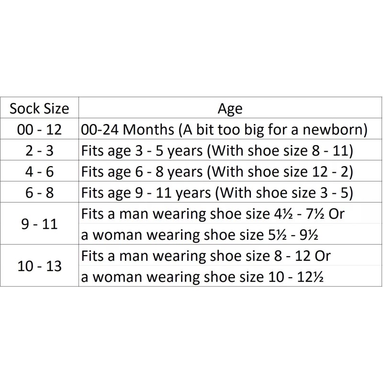Click the "(With shoe size 8 - 11)" note
383x383 pixels.
tap(276, 150)
